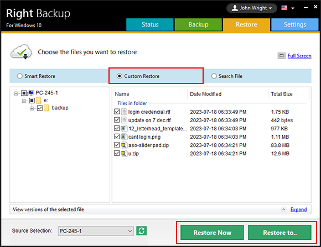
Task: Expand the backup folder tree node
Action: 32,108
